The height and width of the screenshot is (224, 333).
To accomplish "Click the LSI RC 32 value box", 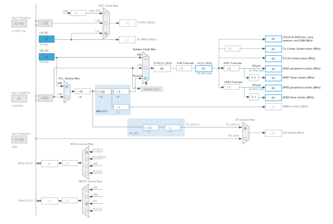I will click(x=47, y=39).
